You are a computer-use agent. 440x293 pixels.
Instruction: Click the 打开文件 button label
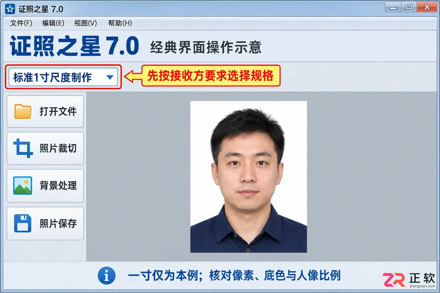58,111
